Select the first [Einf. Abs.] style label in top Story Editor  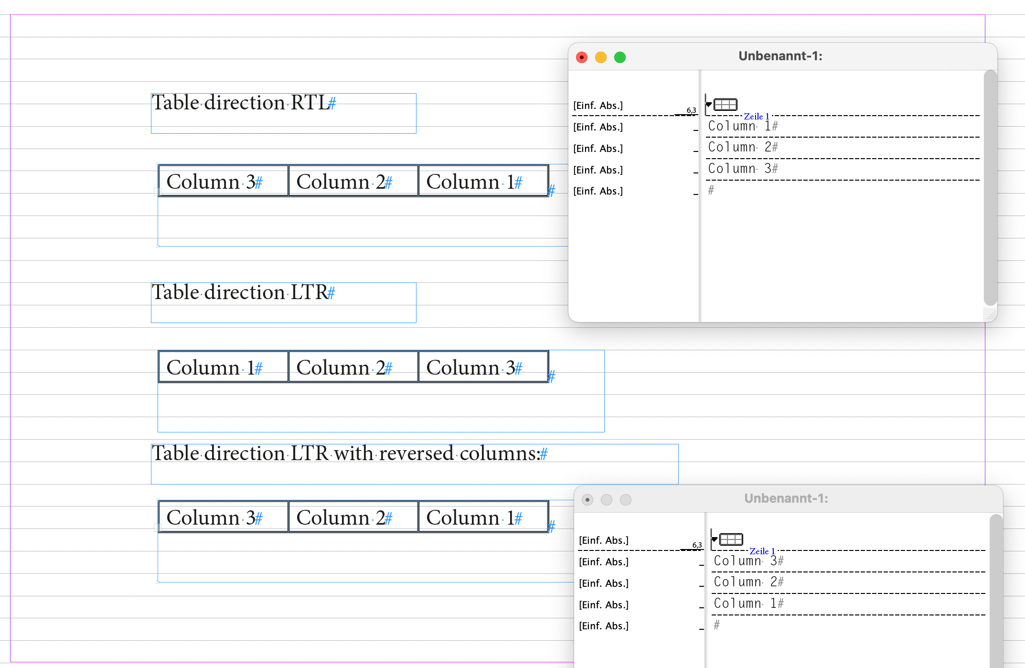598,105
